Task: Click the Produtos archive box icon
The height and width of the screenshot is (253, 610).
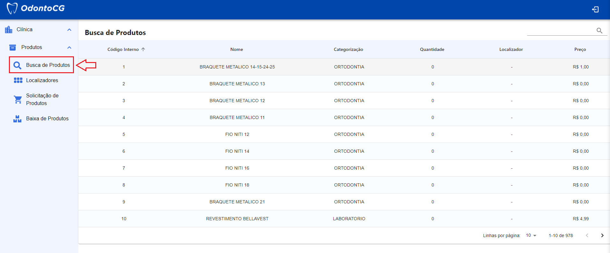Action: point(12,47)
